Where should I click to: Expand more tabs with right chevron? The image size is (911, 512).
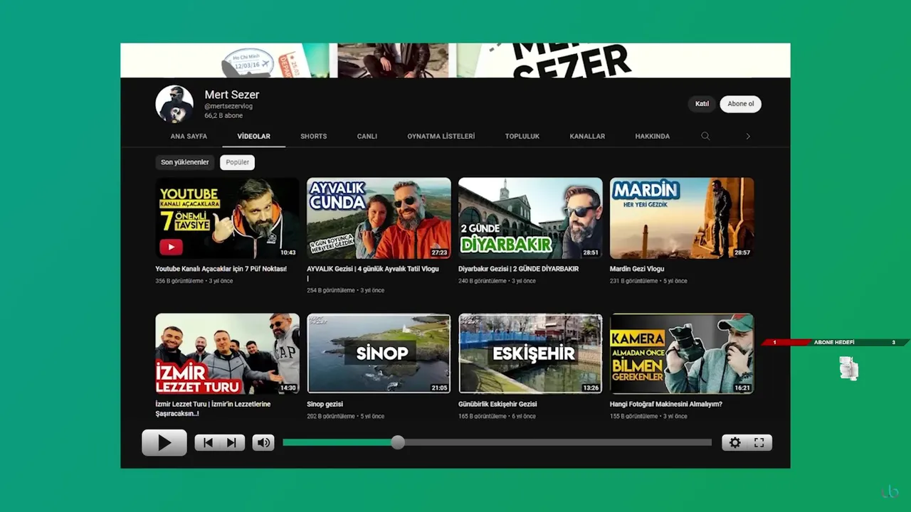click(747, 136)
